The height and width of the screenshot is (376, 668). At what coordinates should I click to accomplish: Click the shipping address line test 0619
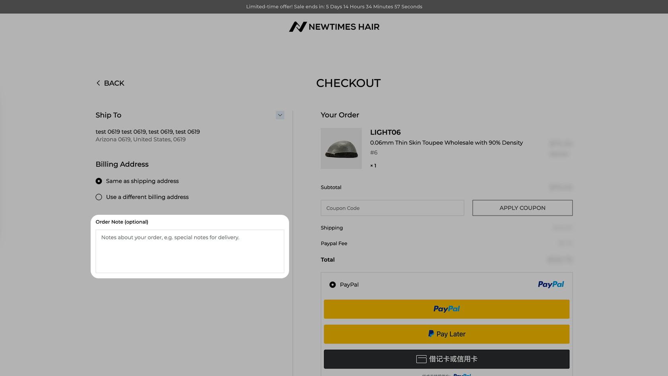[148, 132]
